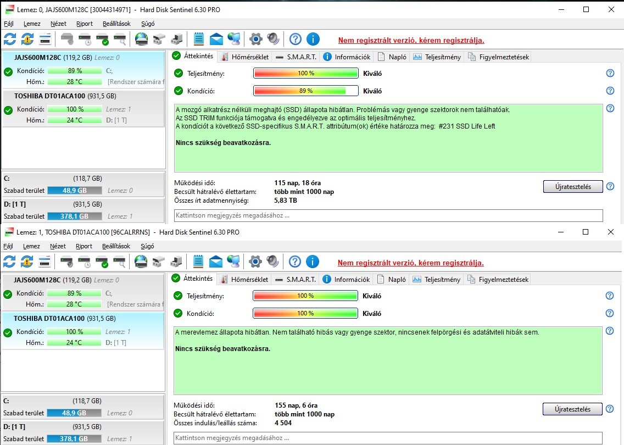Open the Napló tab in top window

[392, 57]
